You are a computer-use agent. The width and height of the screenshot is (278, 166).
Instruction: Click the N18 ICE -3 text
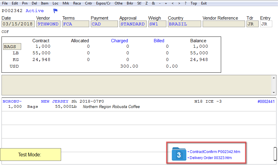(x=208, y=101)
